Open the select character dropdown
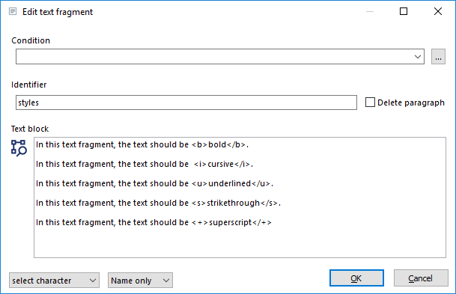 [x=54, y=281]
